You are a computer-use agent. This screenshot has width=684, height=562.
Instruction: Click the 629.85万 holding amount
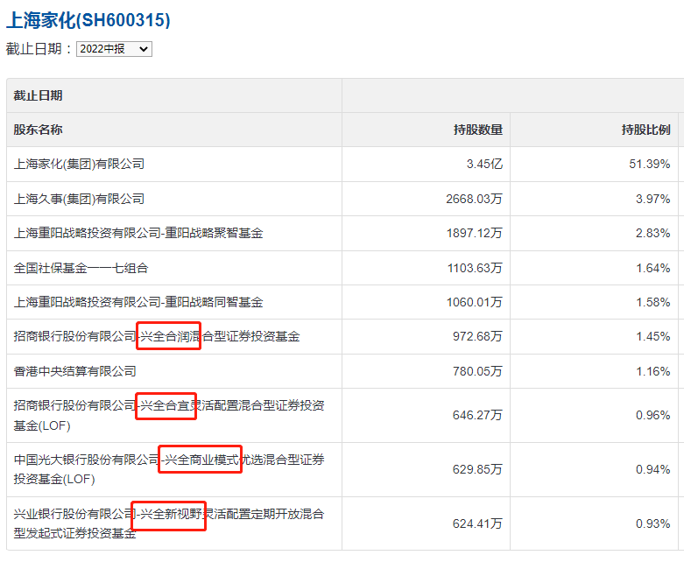[477, 469]
